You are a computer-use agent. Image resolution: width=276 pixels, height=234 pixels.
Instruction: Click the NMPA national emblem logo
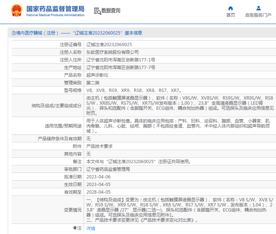16,11
